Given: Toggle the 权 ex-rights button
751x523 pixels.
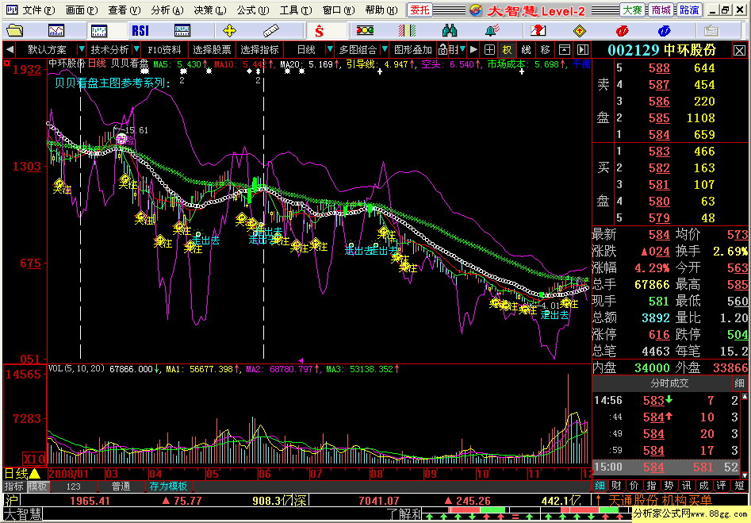Looking at the screenshot, I should pyautogui.click(x=507, y=50).
